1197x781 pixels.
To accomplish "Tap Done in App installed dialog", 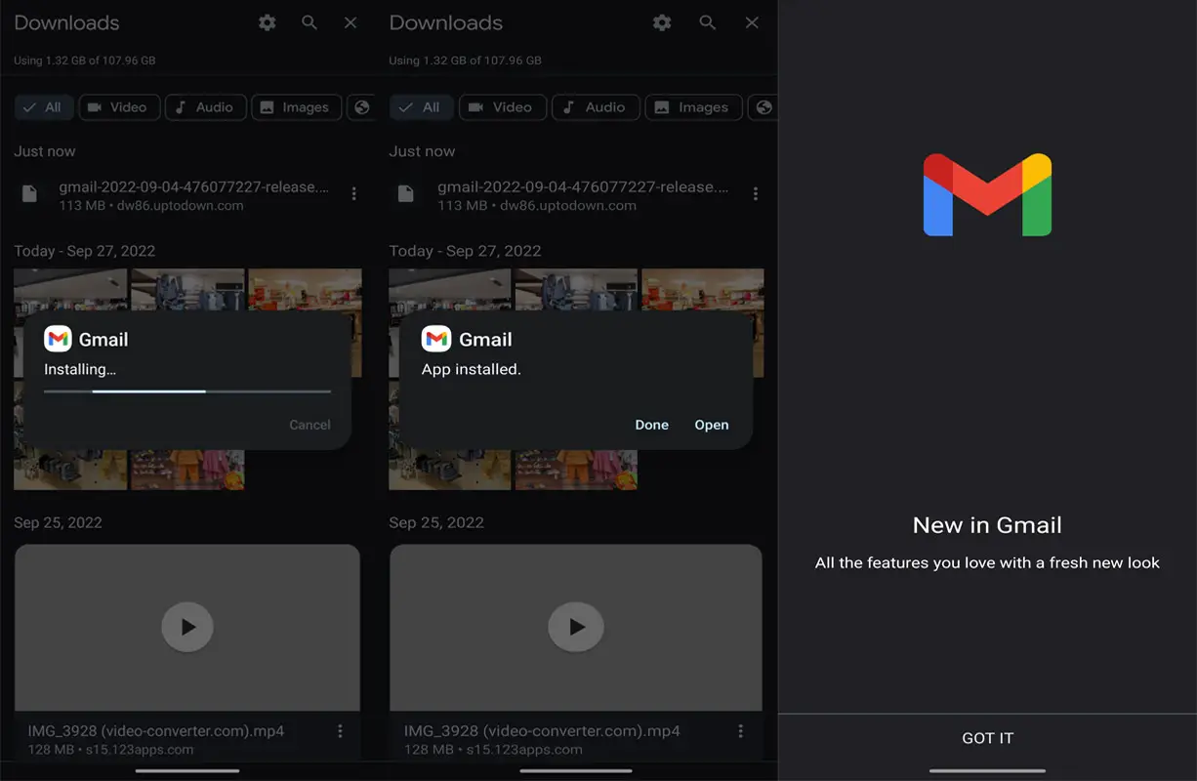I will click(x=652, y=425).
